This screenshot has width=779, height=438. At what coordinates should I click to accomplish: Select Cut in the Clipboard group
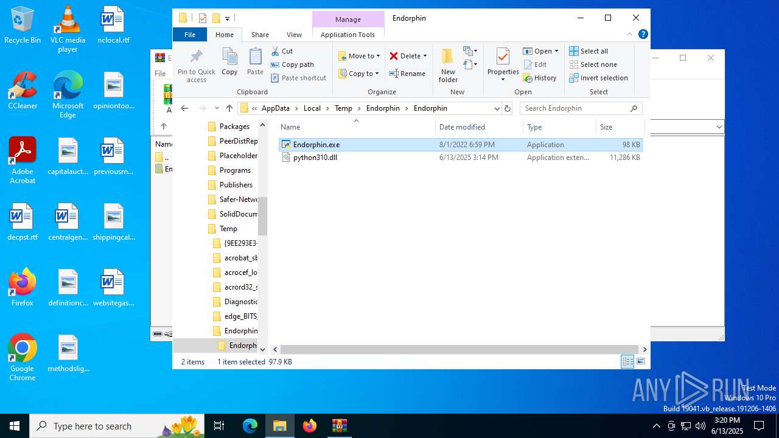coord(282,51)
